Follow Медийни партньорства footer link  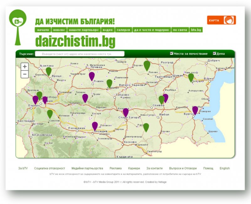pyautogui.click(x=87, y=168)
